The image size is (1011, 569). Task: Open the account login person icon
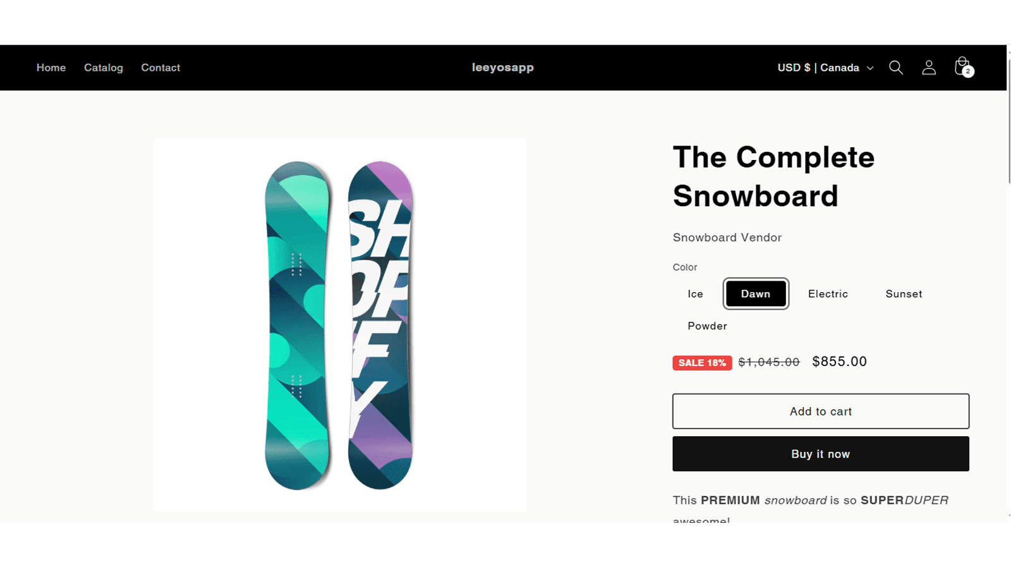click(929, 68)
